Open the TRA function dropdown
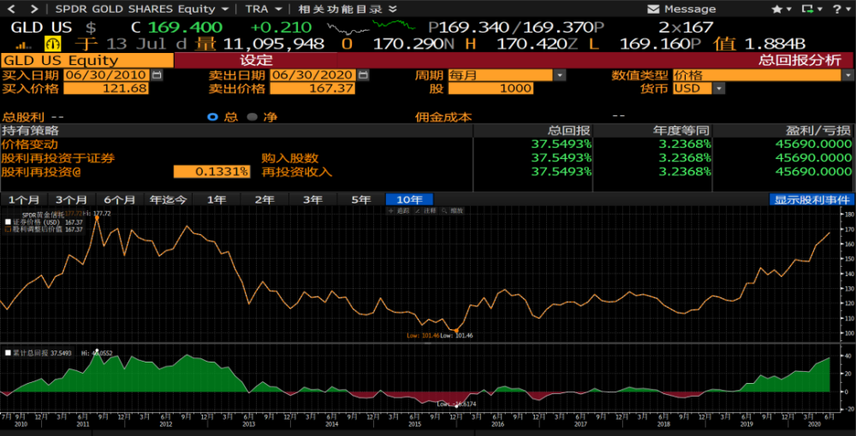Viewport: 856px width, 436px height. point(278,9)
